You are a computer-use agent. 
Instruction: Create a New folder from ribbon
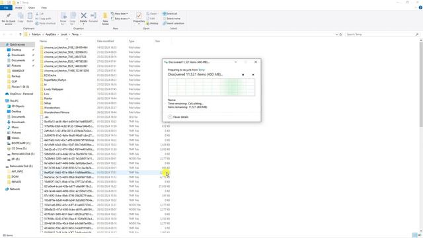point(105,19)
